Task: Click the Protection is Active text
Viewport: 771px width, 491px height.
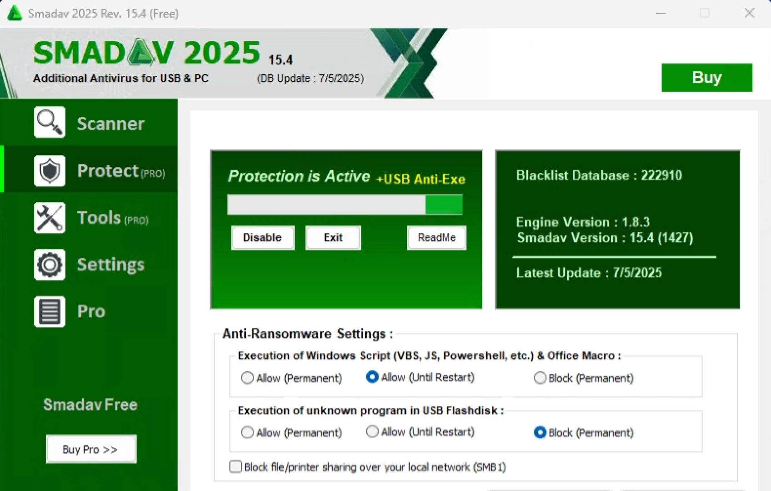Action: tap(299, 176)
